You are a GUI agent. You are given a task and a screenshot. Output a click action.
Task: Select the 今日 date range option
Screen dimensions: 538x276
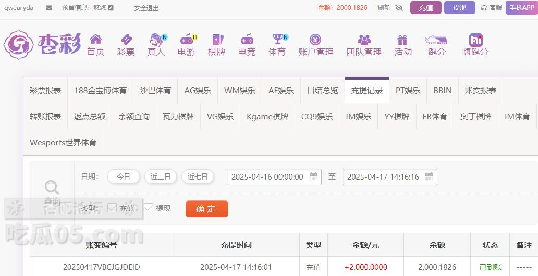click(x=124, y=177)
